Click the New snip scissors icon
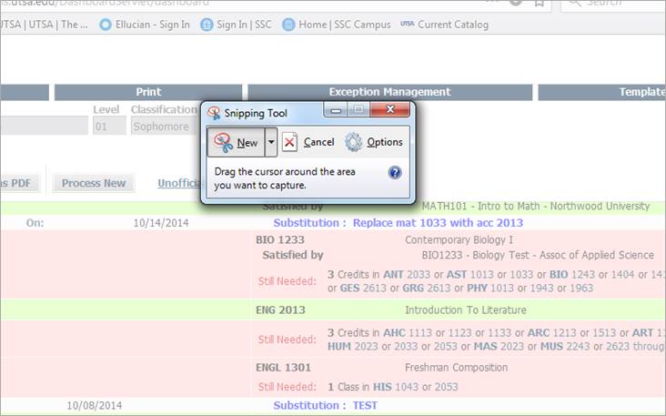The height and width of the screenshot is (416, 666). (224, 142)
